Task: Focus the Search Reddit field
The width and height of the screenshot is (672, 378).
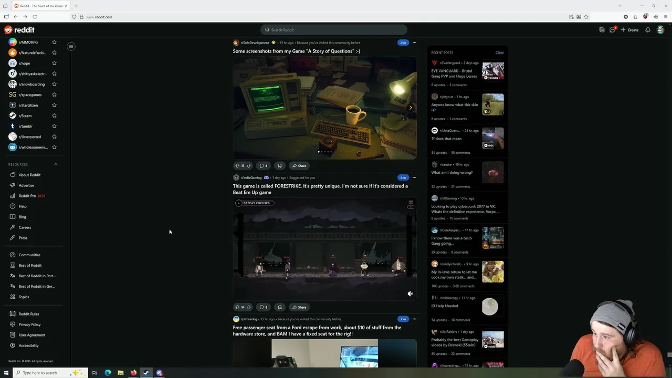Action: 334,30
